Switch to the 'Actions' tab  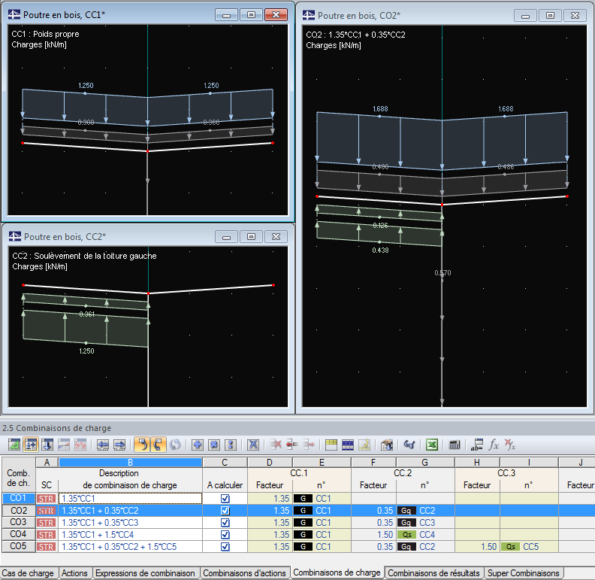pyautogui.click(x=75, y=572)
